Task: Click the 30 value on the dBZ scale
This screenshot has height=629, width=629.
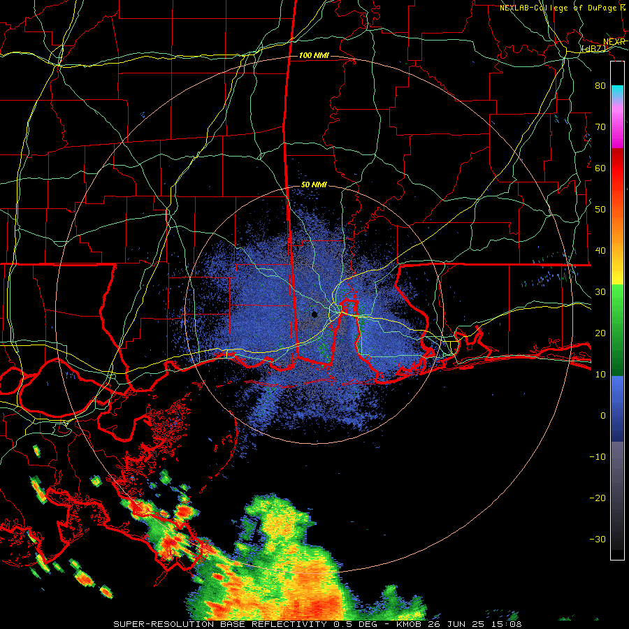Action: point(600,292)
